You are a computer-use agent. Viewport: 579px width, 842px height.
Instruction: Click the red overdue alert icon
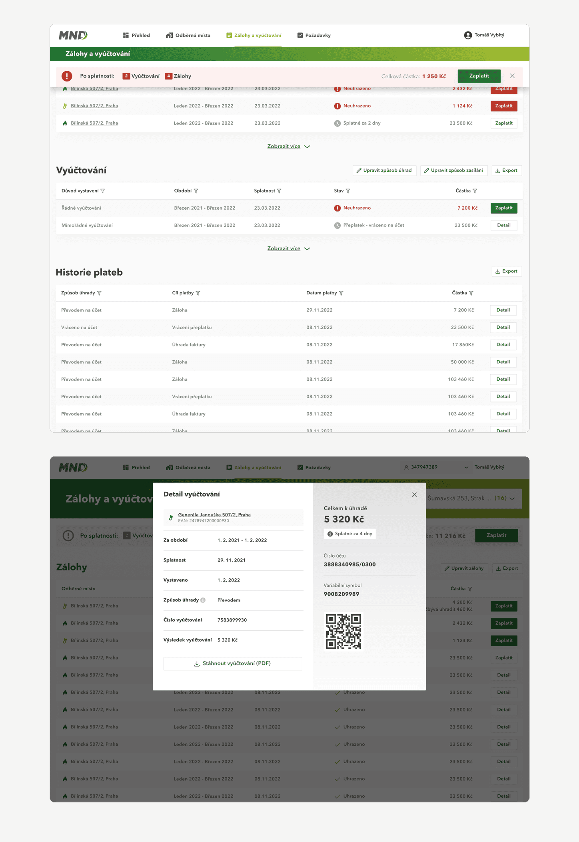[x=67, y=76]
